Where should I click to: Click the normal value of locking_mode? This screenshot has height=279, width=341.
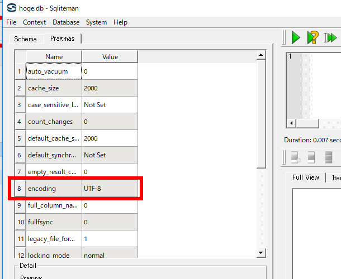[x=110, y=253]
